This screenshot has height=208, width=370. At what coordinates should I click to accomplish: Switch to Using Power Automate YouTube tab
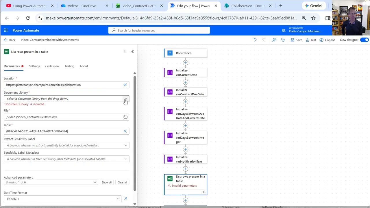pyautogui.click(x=30, y=6)
